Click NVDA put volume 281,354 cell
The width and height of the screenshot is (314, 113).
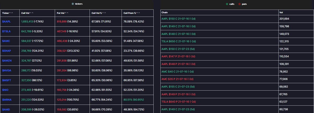pos(72,71)
